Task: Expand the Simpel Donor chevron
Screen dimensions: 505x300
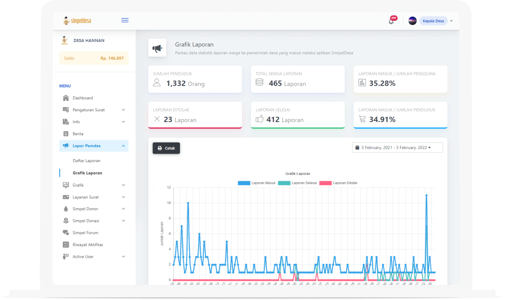Action: click(x=123, y=209)
